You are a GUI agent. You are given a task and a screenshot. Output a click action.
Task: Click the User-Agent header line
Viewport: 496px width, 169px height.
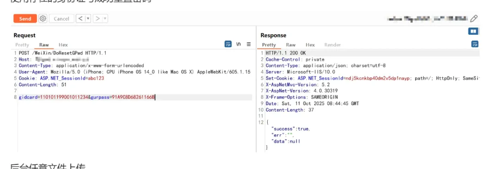[x=135, y=72]
